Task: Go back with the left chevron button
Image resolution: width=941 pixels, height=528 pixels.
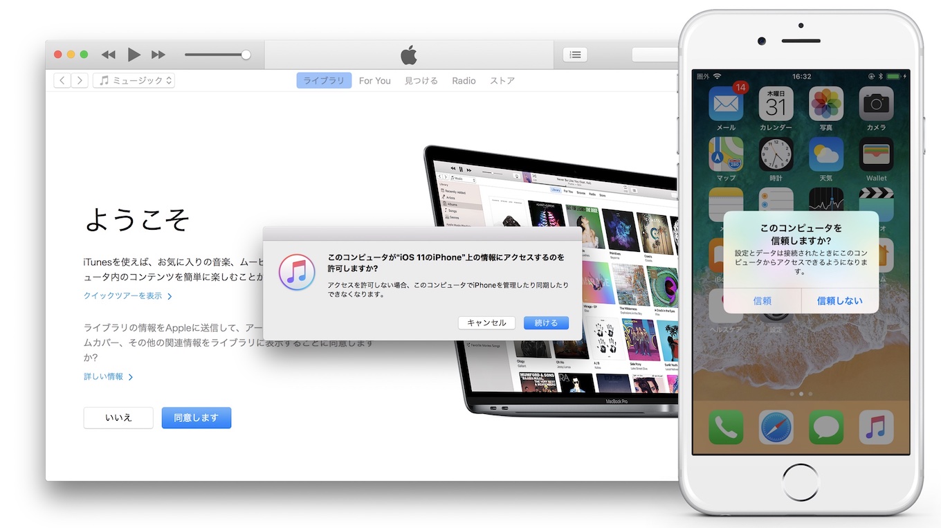Action: pos(62,80)
